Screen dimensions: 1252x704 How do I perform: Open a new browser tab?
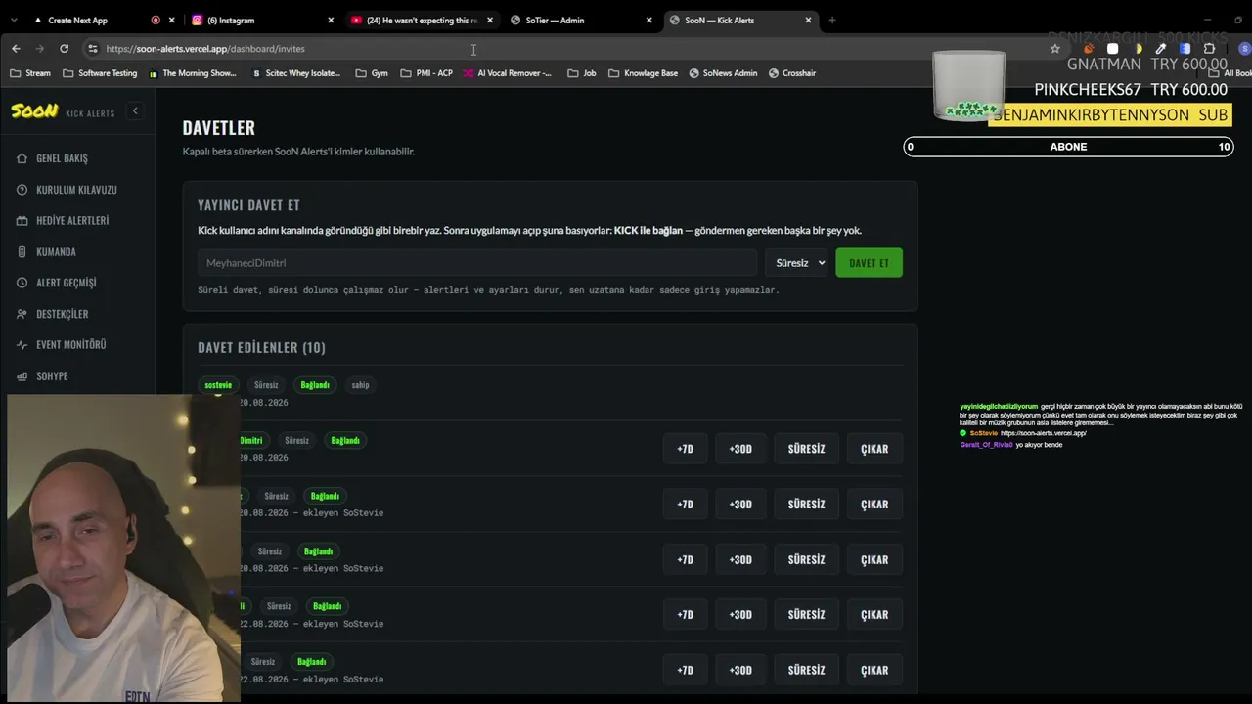coord(832,20)
